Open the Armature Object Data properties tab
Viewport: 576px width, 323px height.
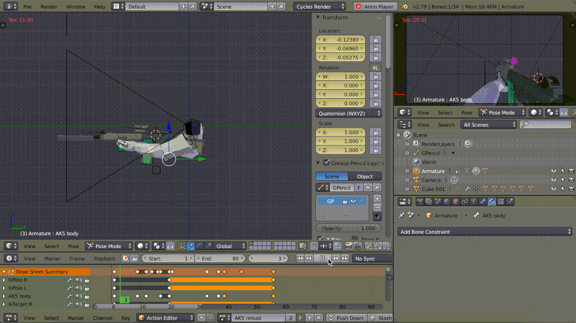point(474,202)
